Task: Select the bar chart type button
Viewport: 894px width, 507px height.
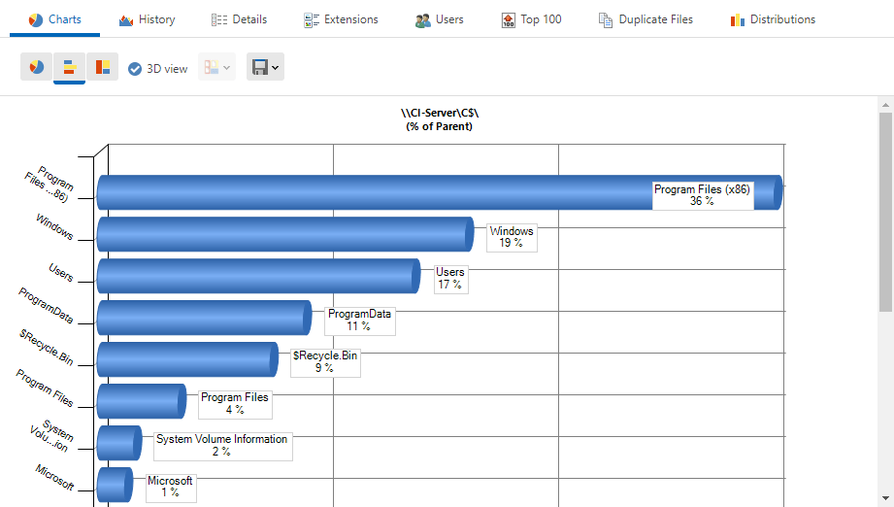Action: click(69, 67)
